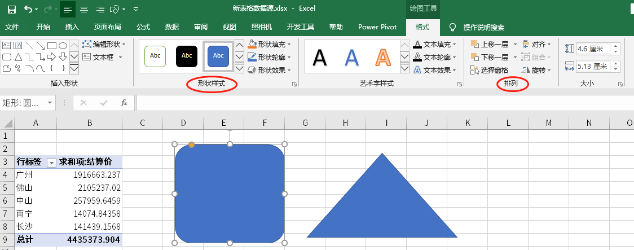Pick the arc shape

[x=29, y=68]
